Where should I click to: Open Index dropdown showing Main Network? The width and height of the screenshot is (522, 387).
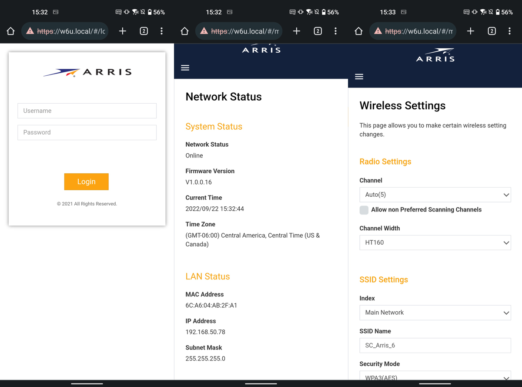pos(435,313)
